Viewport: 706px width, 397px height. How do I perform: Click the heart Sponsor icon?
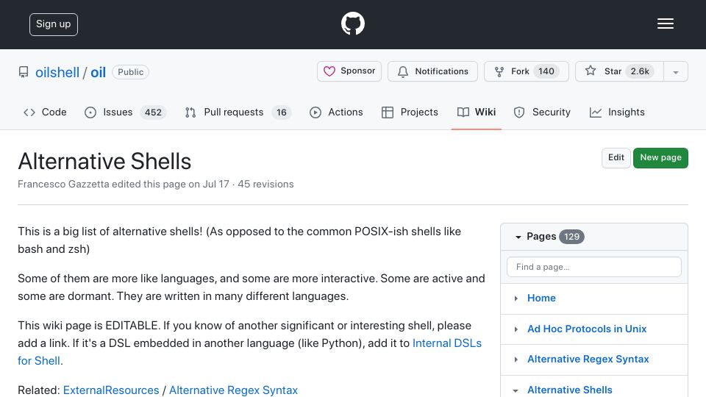point(329,71)
